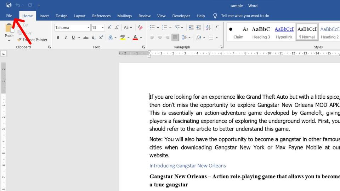
Task: Apply the Normal style
Action: coord(307,32)
